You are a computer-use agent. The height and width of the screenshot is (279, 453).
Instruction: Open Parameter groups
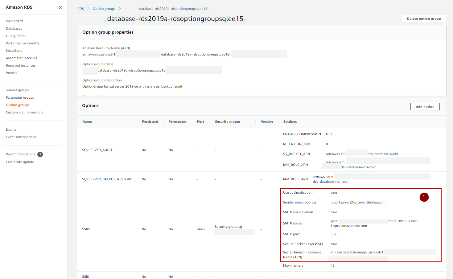pyautogui.click(x=19, y=97)
